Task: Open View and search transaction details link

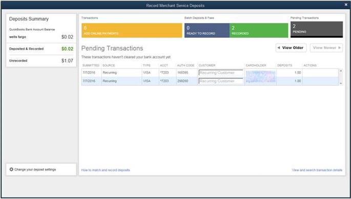Action: [x=317, y=170]
